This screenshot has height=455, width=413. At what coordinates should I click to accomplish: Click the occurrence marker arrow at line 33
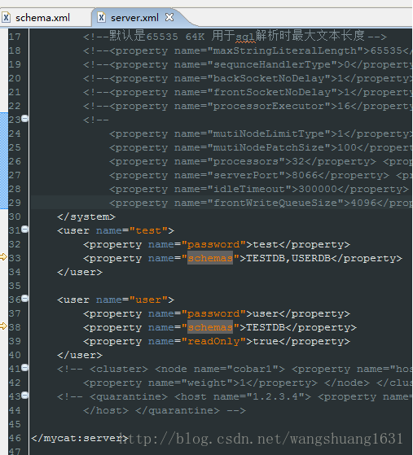(3, 257)
